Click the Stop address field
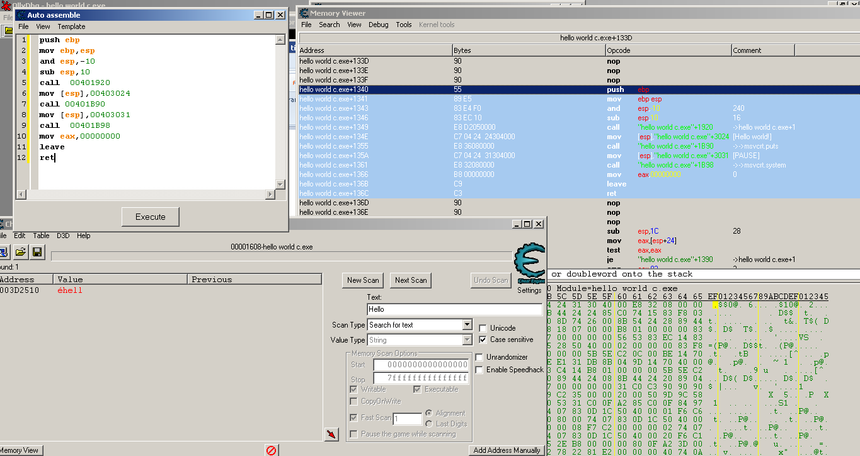Image resolution: width=860 pixels, height=456 pixels. point(421,379)
